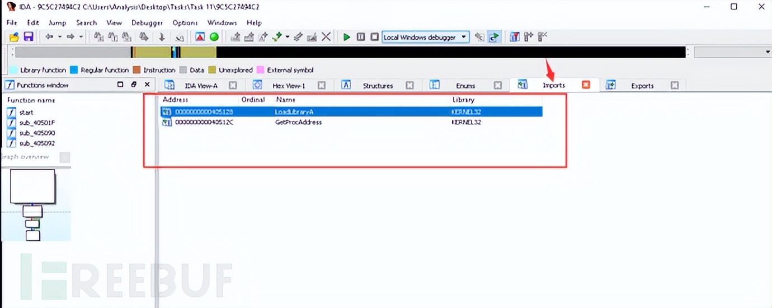Click the red triangle toolbar icon
This screenshot has width=772, height=308.
[200, 37]
